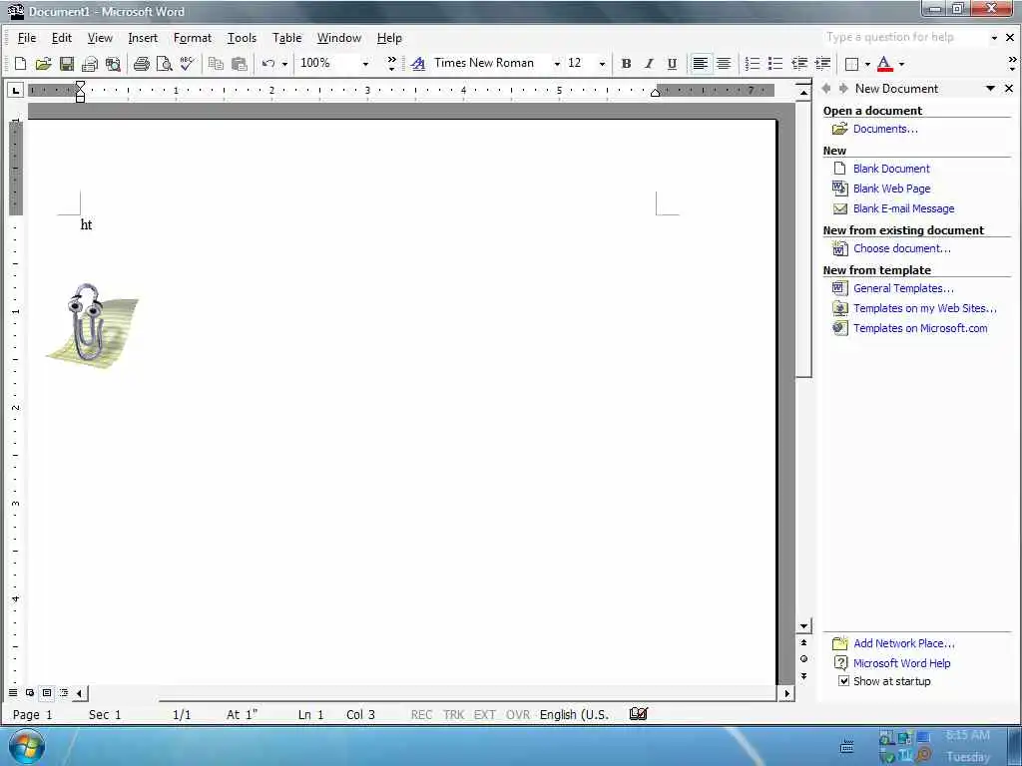1022x766 pixels.
Task: Close the New Document task pane
Action: [1009, 88]
